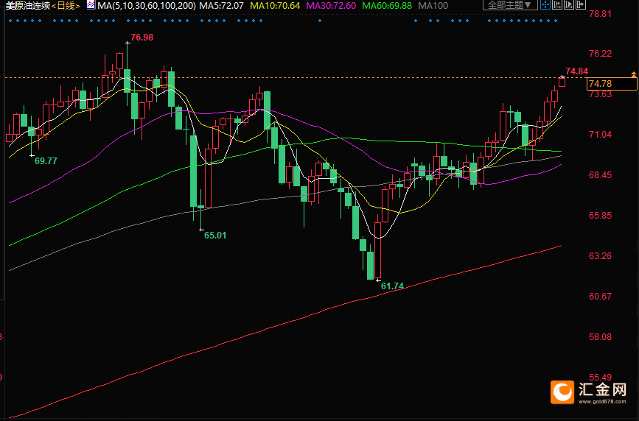Click the gold678.com watermark link
Screen dimensions: 639x421
click(x=603, y=402)
